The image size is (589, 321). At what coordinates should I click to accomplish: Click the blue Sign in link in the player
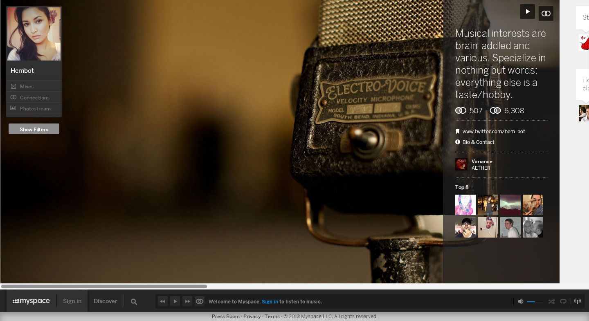pos(270,302)
